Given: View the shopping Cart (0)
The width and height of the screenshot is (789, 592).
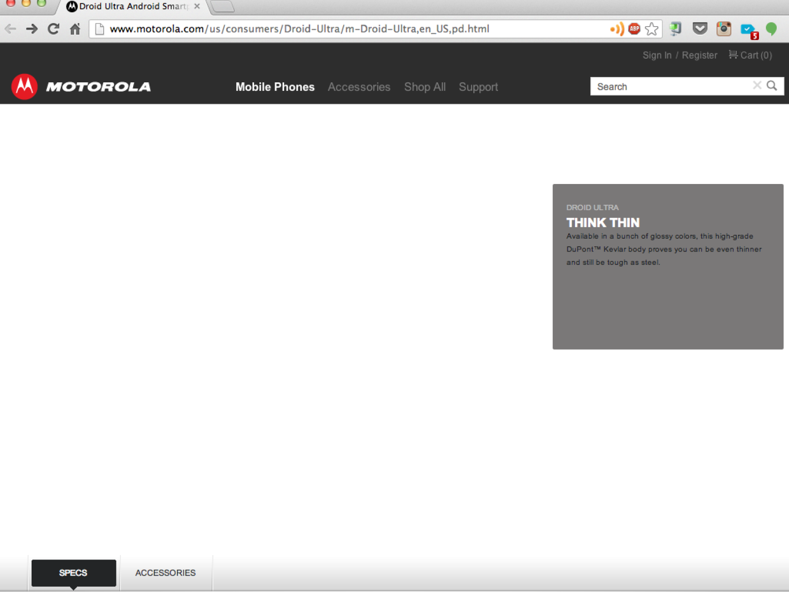Looking at the screenshot, I should click(x=750, y=55).
